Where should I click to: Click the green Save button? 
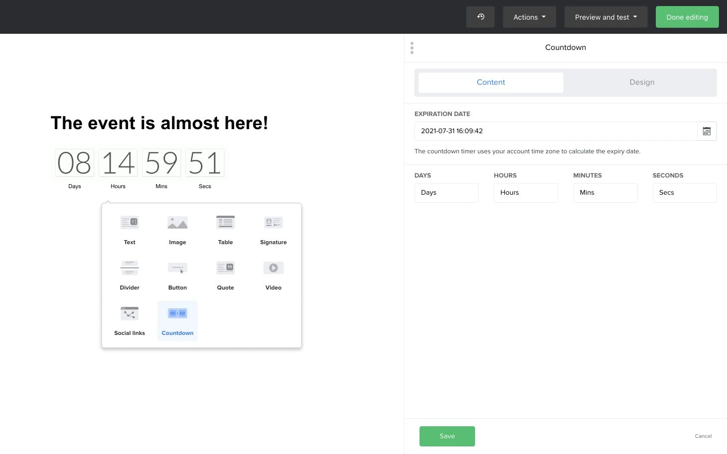tap(447, 436)
